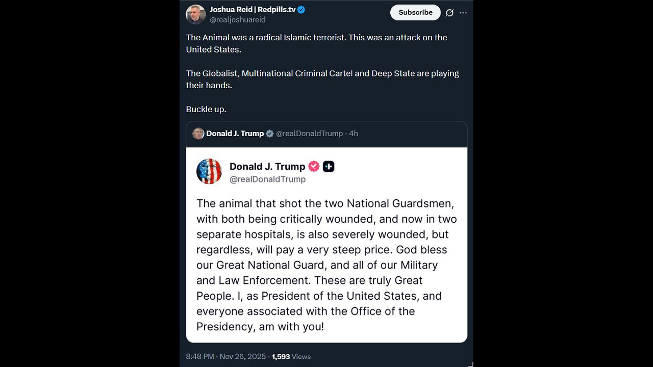Open the @realjoshuareid handle link
Viewport: 653px width, 367px height.
[x=237, y=20]
